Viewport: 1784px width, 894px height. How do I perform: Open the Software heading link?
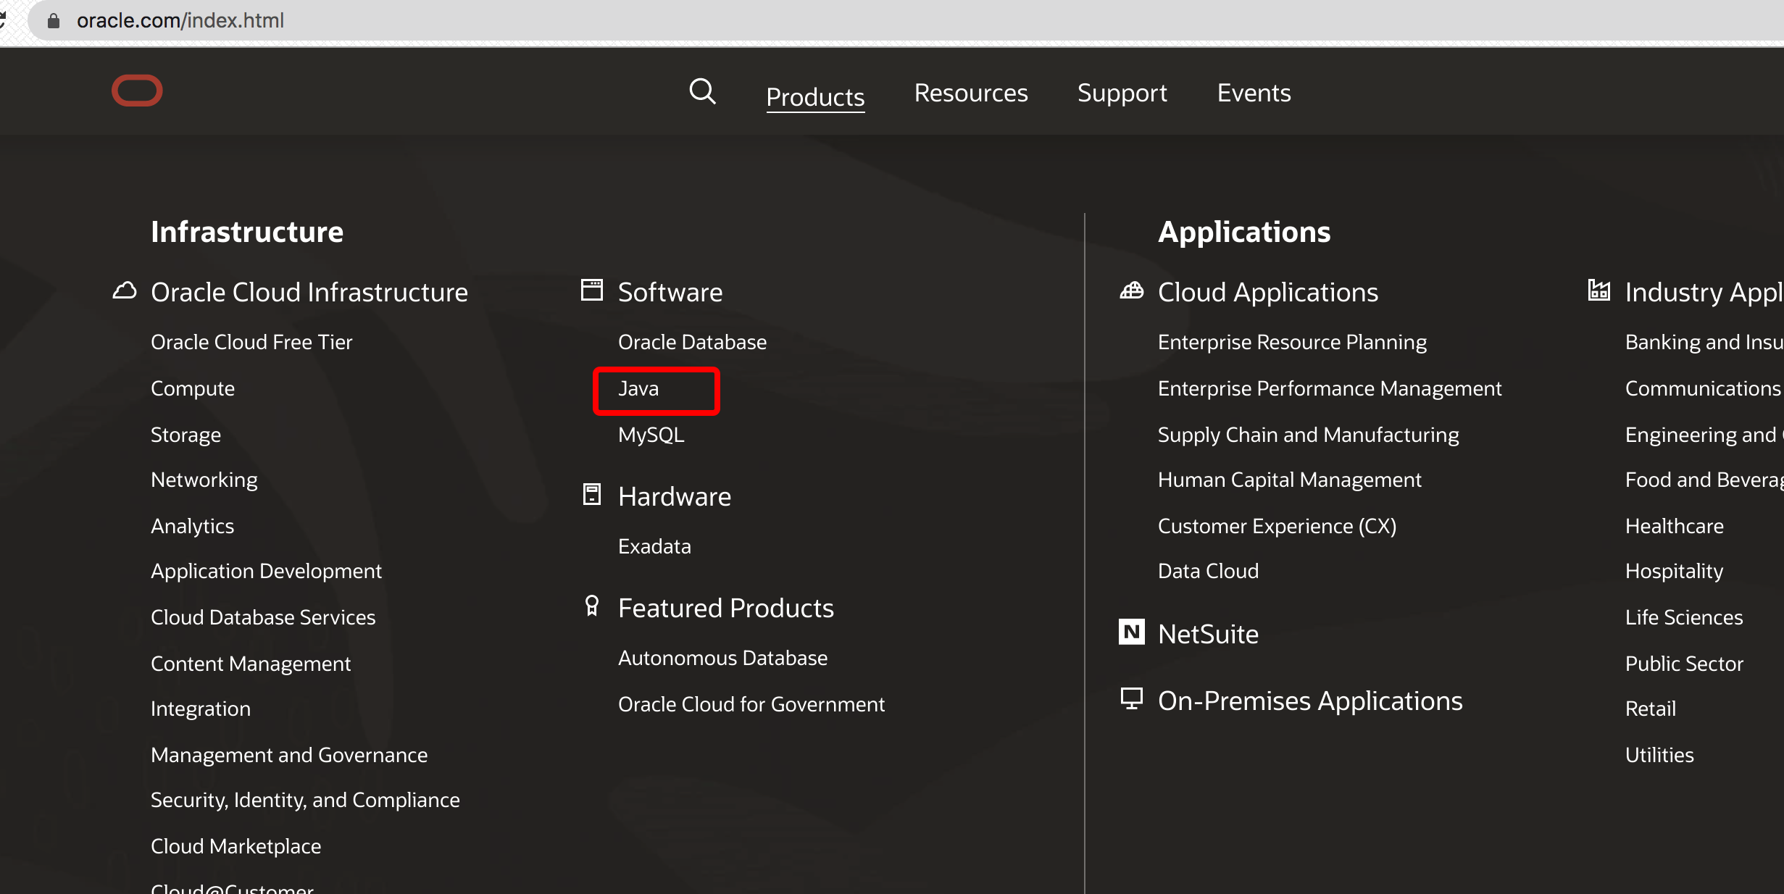(670, 292)
